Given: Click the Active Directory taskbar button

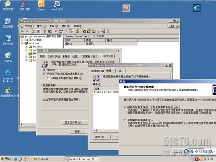Looking at the screenshot, I should tap(82, 159).
